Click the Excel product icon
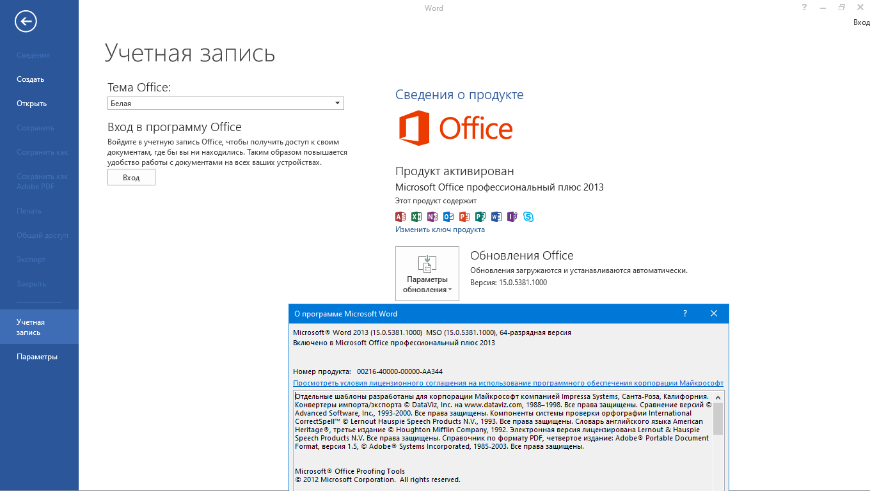 [x=416, y=217]
